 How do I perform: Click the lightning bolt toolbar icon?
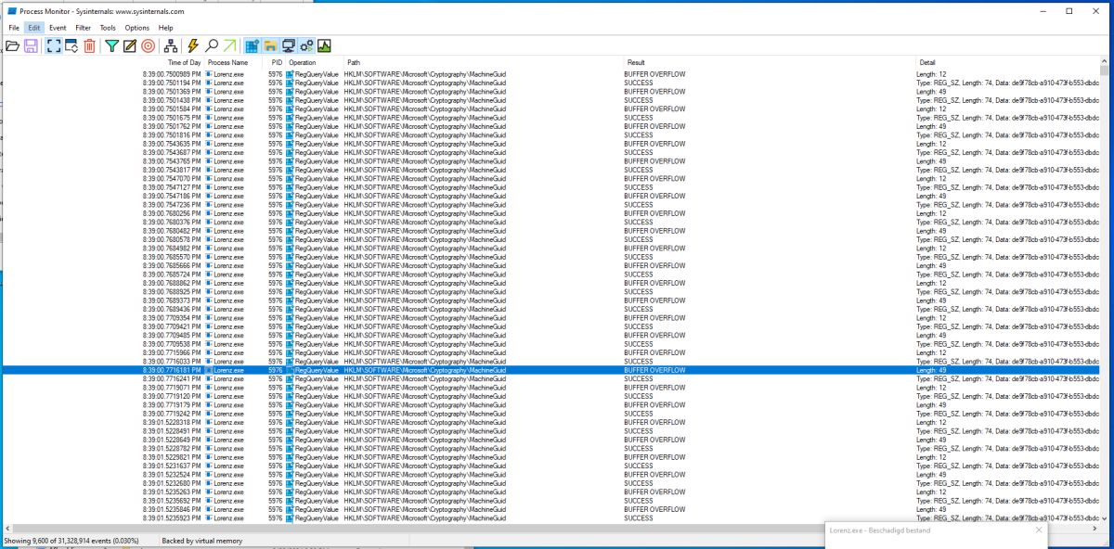coord(193,45)
